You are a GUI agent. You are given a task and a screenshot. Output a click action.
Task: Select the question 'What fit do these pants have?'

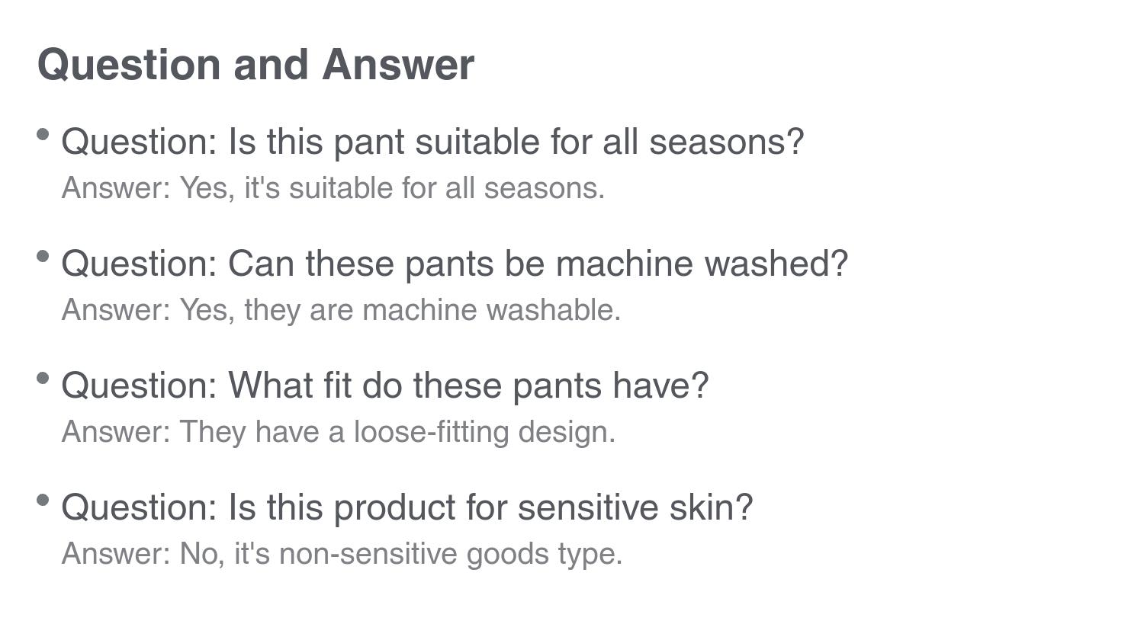coord(384,386)
